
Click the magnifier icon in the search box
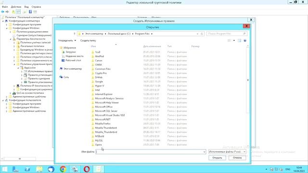pos(244,34)
